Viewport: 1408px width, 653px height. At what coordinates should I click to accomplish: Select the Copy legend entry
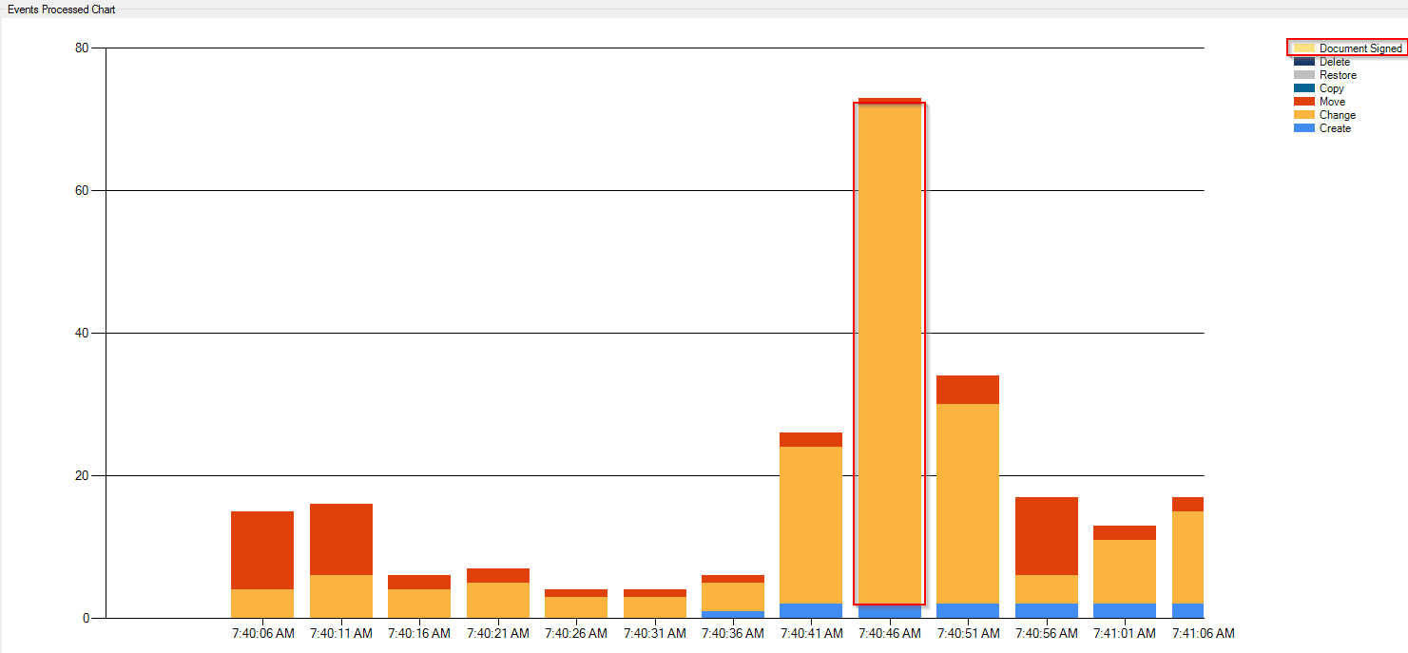click(x=1332, y=87)
